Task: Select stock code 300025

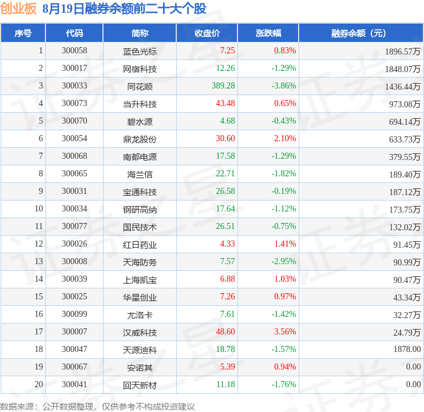Action: tap(75, 297)
